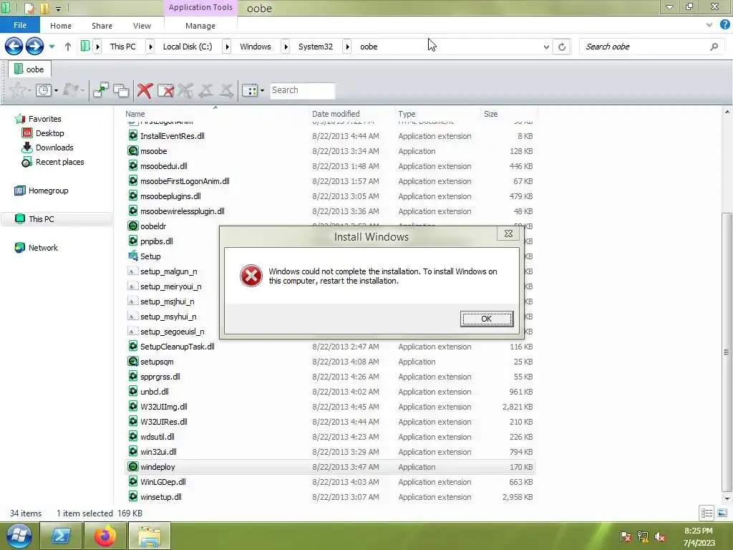Screen dimensions: 733x550
Task: Expand the arrow after Local Disk (C:)
Action: click(x=227, y=47)
